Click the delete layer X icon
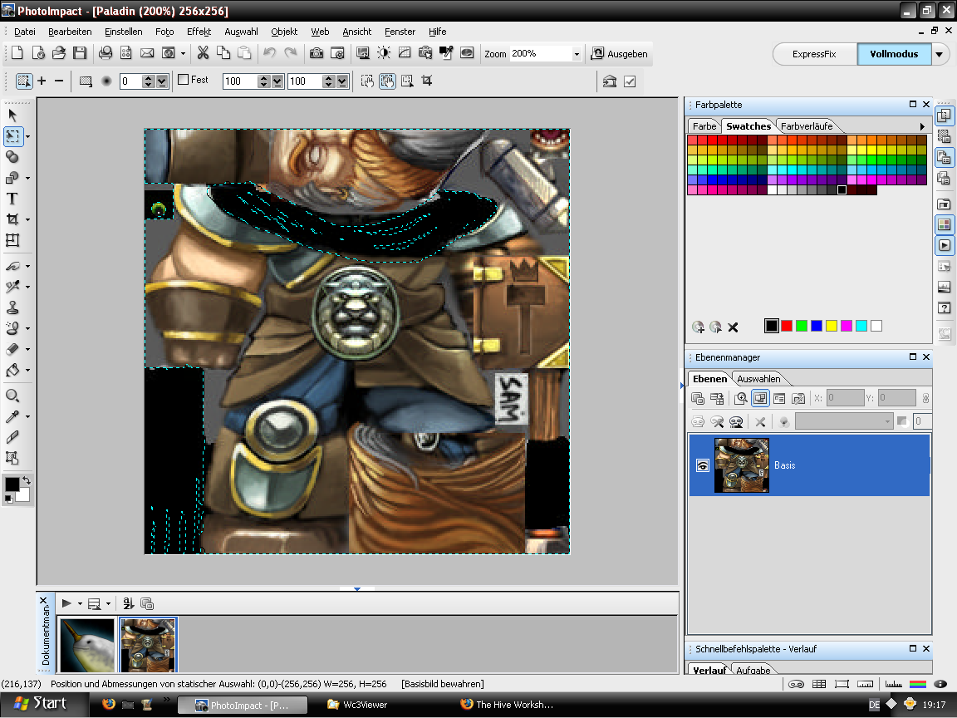957x718 pixels. (760, 421)
